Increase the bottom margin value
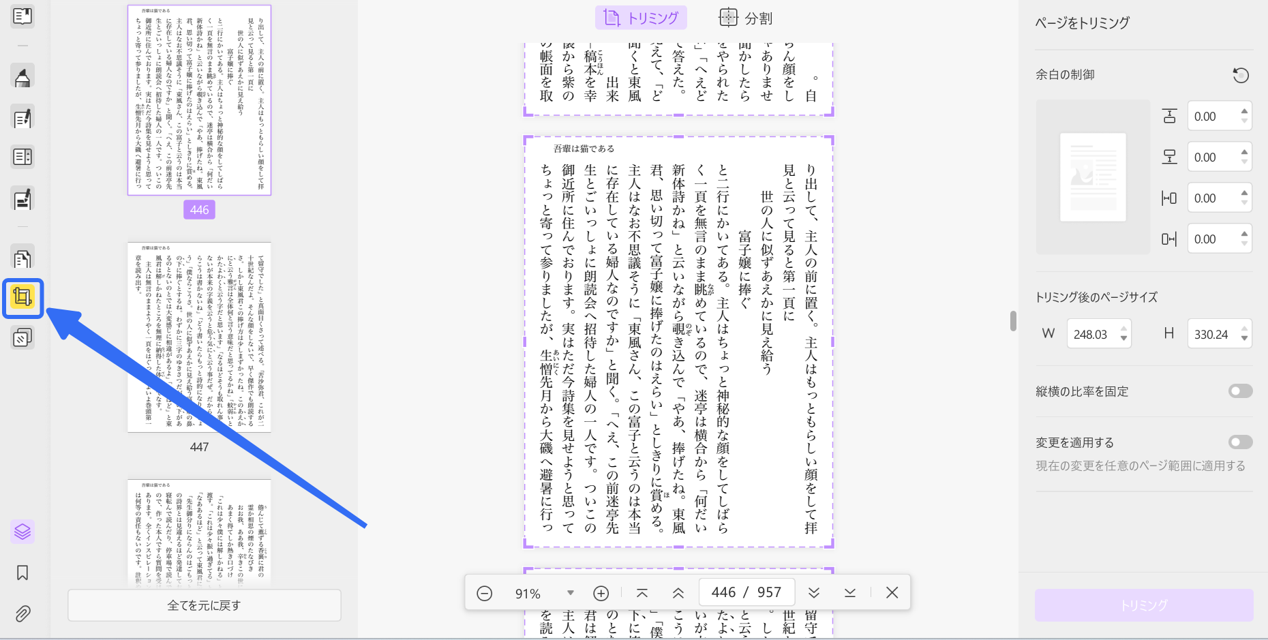The width and height of the screenshot is (1268, 640). click(1245, 152)
